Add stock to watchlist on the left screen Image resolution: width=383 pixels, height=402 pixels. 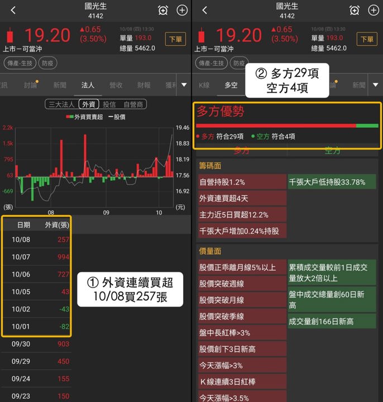click(182, 11)
